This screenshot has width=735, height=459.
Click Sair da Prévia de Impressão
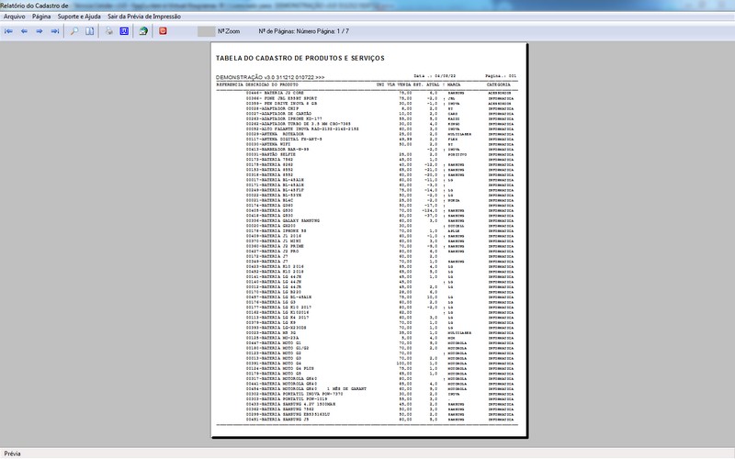[x=144, y=17]
